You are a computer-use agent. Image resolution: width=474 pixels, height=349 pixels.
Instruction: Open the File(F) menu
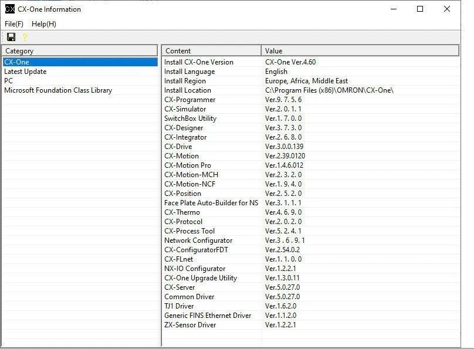pyautogui.click(x=14, y=23)
